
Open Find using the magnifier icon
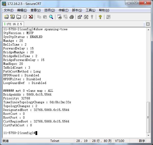coord(51,17)
